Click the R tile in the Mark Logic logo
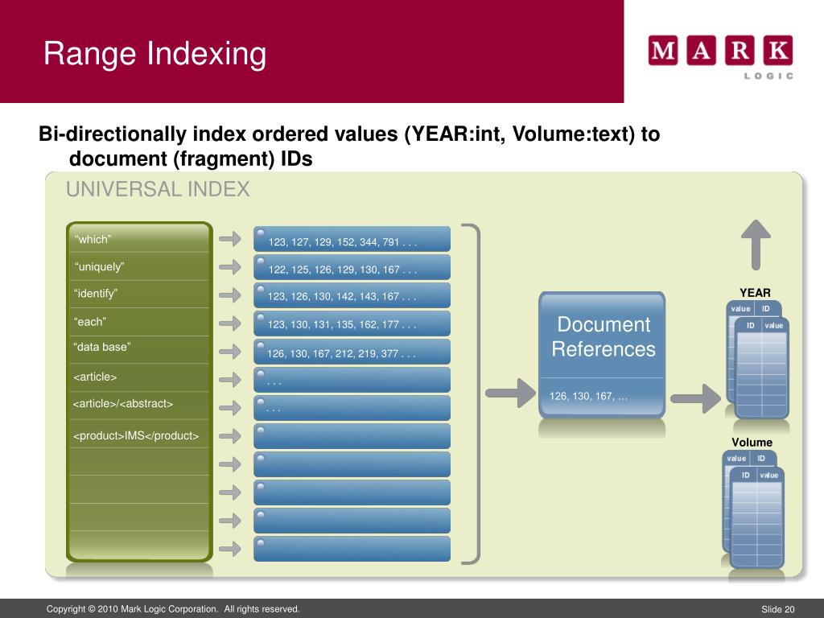This screenshot has width=824, height=618. coord(740,51)
